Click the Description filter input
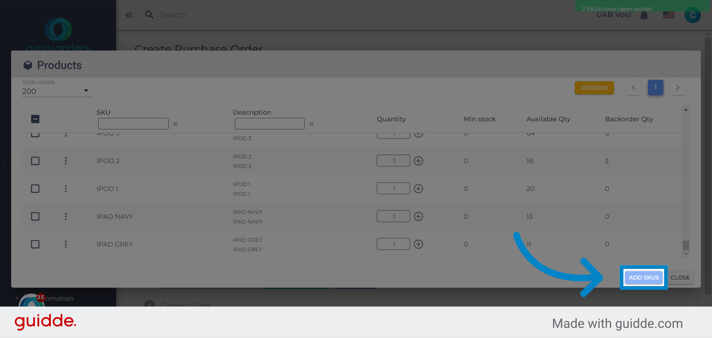Screen dimensions: 712x338 pos(270,124)
